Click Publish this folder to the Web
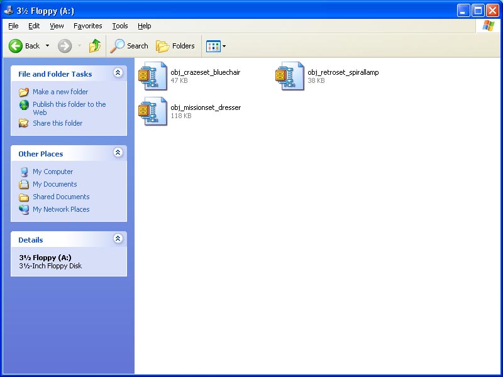 pos(69,108)
